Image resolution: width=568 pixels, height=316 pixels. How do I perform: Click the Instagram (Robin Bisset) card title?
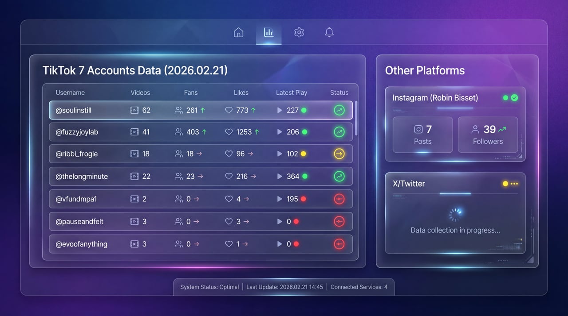[435, 98]
